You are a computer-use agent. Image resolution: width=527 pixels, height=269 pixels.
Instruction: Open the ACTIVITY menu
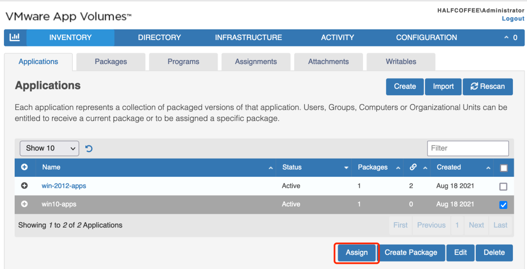338,38
